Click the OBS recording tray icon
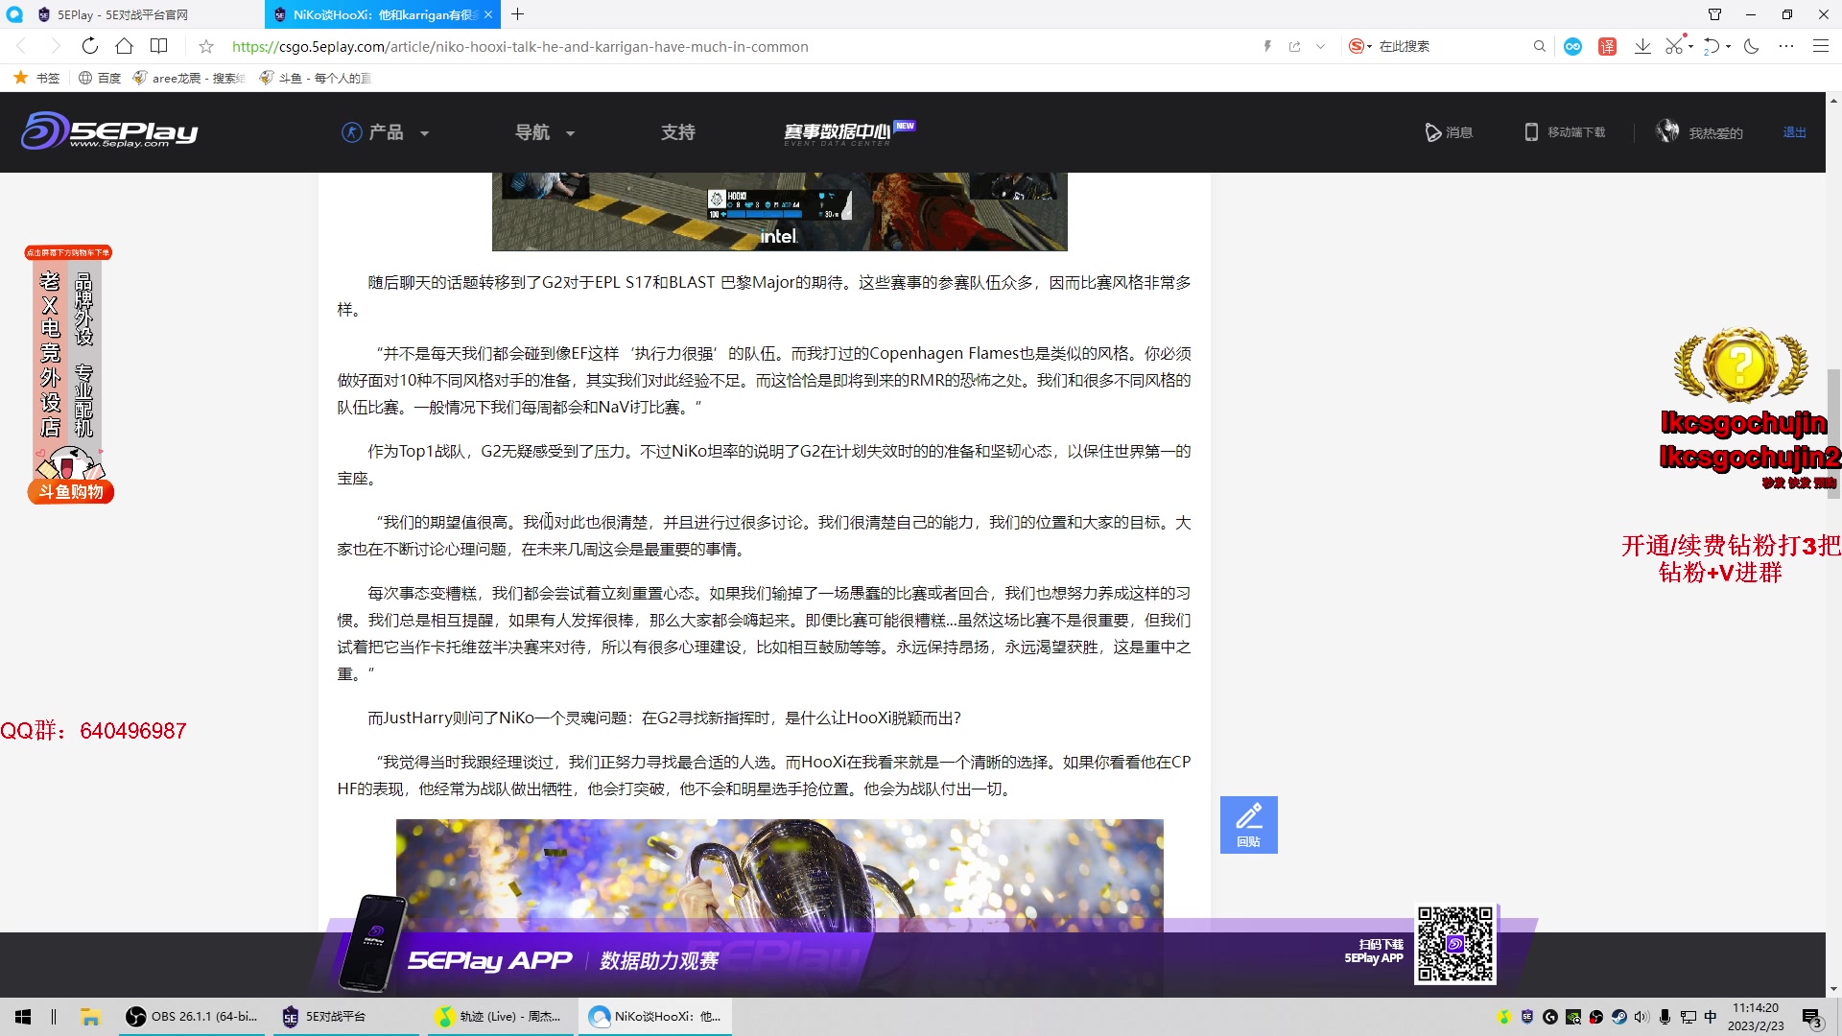The height and width of the screenshot is (1036, 1842). 1595,1017
